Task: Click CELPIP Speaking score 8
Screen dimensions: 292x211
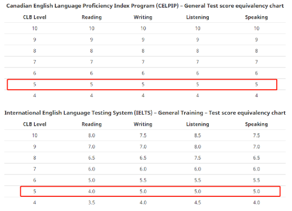Action: pyautogui.click(x=257, y=51)
